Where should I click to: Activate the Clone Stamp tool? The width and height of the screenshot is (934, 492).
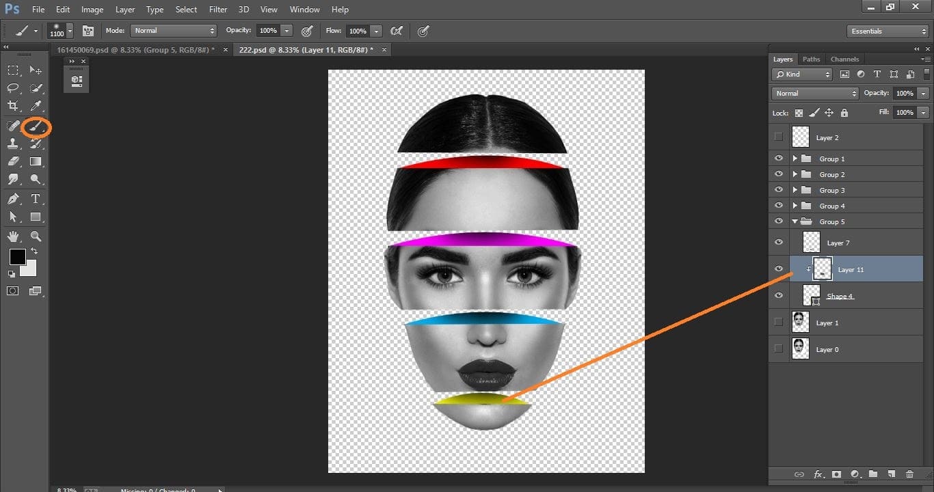coord(12,143)
